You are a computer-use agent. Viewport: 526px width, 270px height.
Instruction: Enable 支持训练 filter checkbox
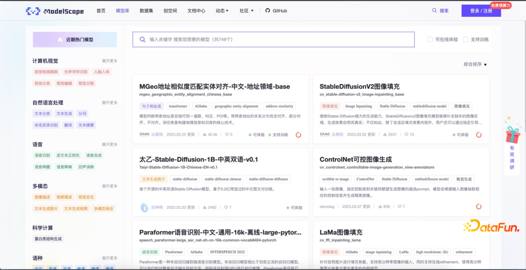(466, 39)
